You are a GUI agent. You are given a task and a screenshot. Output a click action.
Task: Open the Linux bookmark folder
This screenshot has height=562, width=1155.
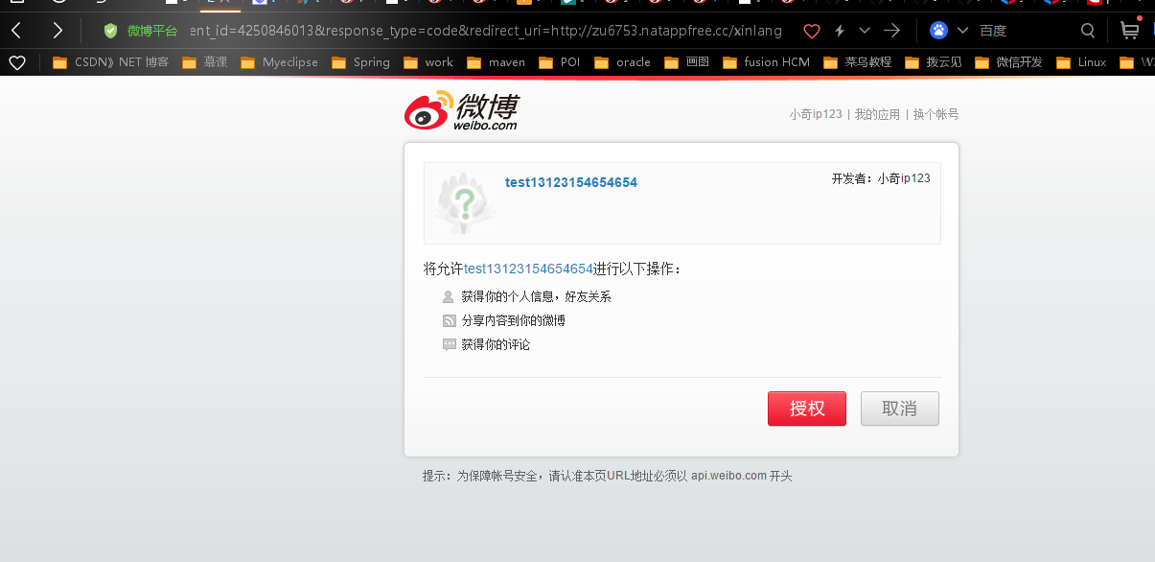(1081, 62)
